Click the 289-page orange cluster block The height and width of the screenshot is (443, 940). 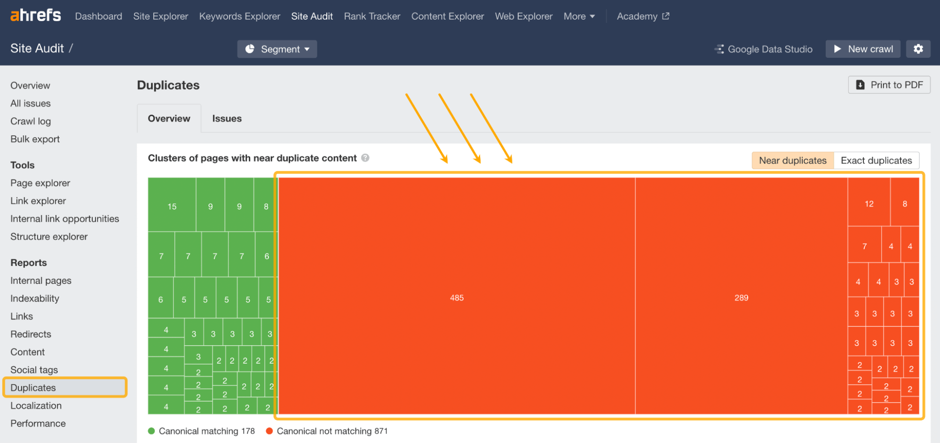click(x=741, y=297)
